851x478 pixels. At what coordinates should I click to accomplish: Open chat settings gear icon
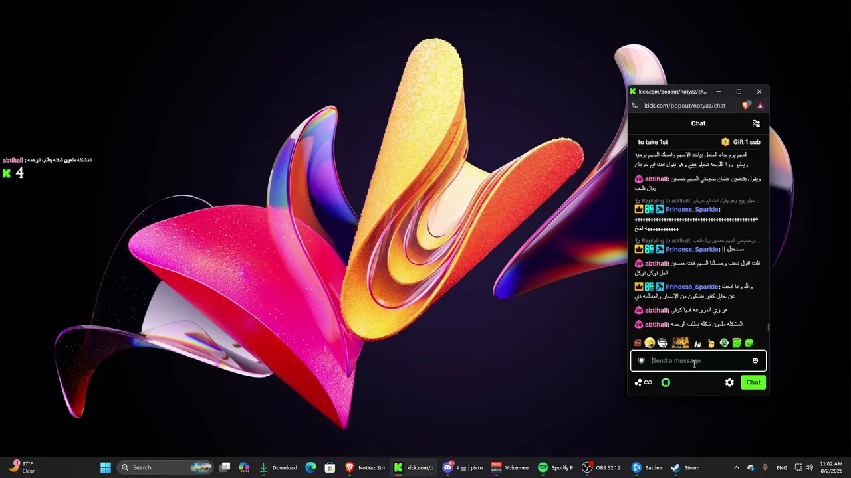[x=729, y=382]
